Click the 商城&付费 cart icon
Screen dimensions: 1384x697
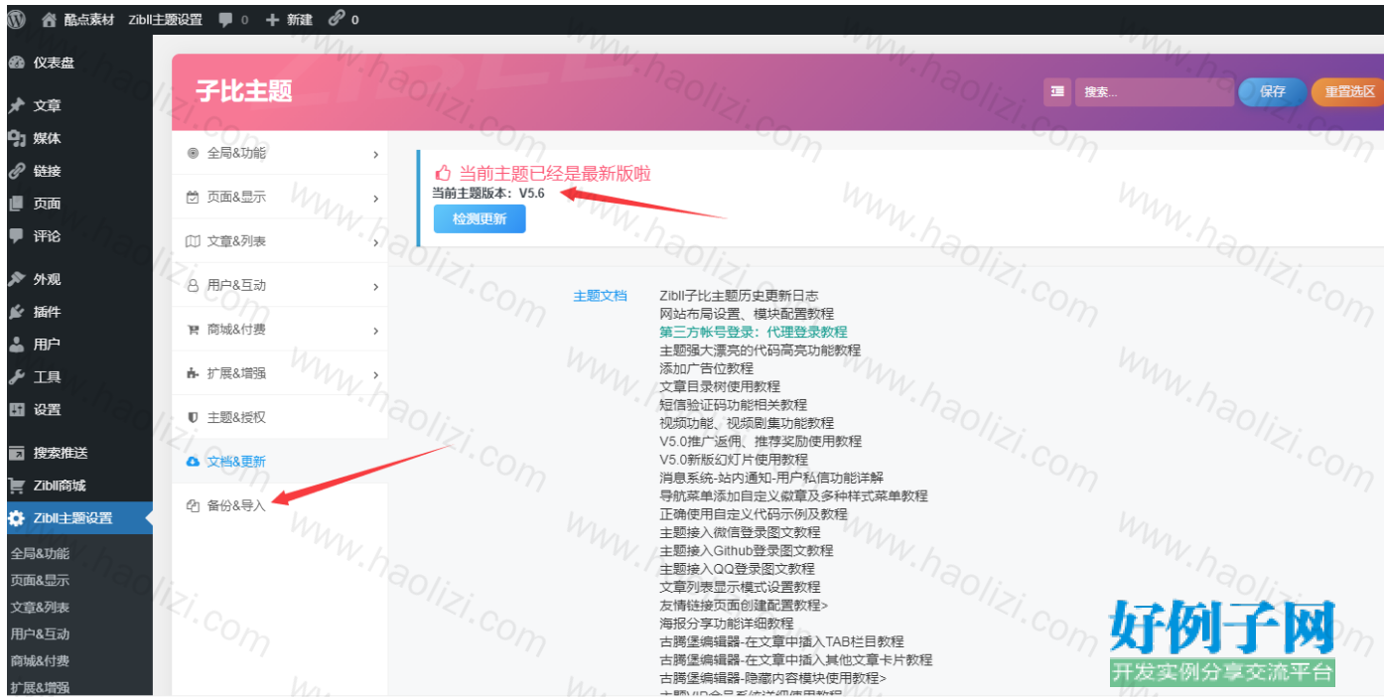193,330
